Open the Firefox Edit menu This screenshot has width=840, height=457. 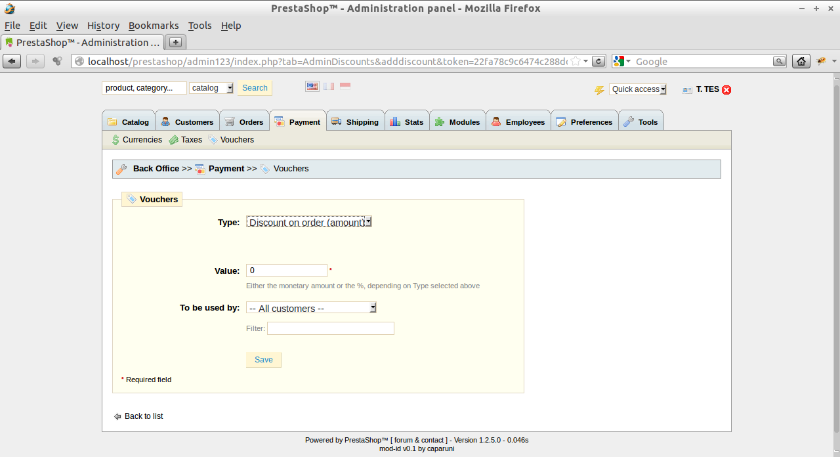click(x=38, y=26)
